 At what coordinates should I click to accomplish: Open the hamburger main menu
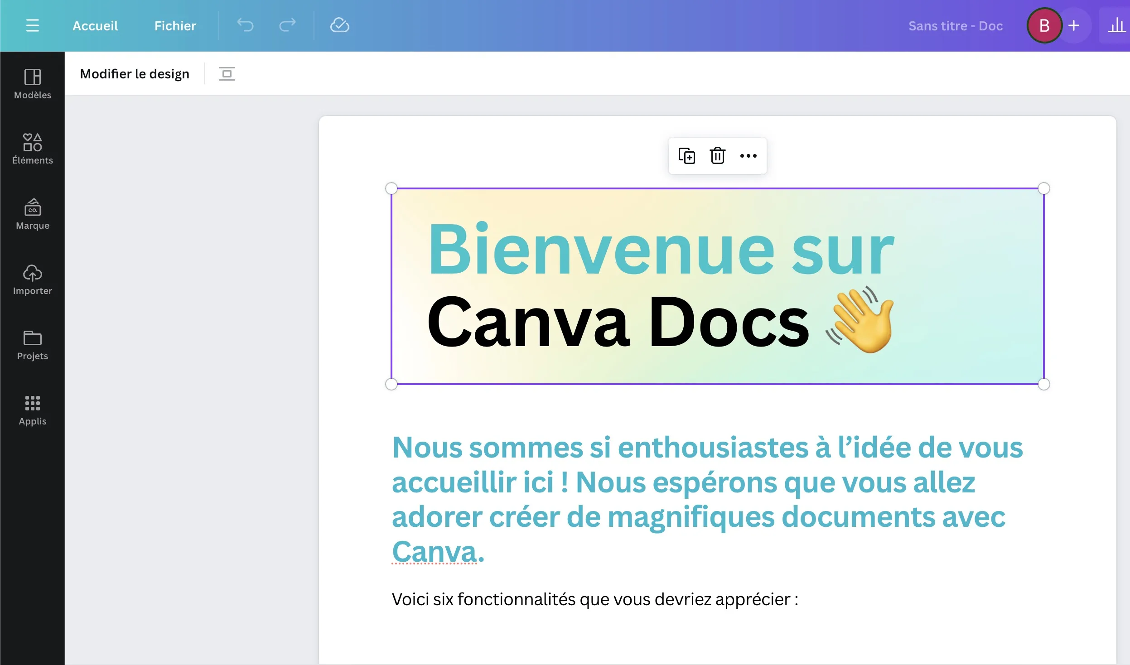click(x=32, y=25)
